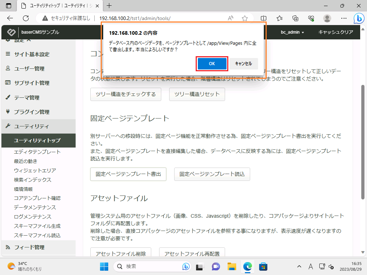Click the browser profile avatar icon

327,18
